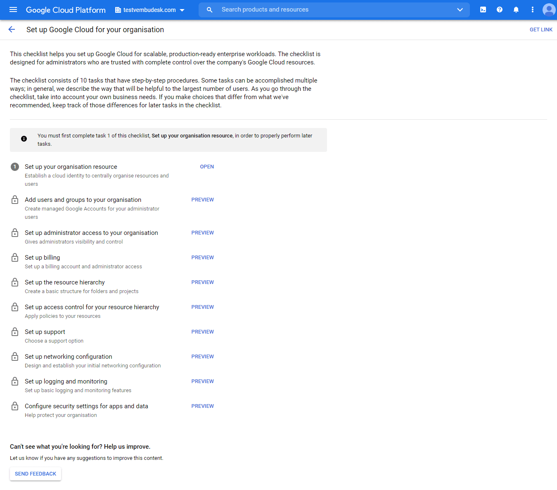Open the organisation resource task
The height and width of the screenshot is (490, 557).
tap(207, 167)
